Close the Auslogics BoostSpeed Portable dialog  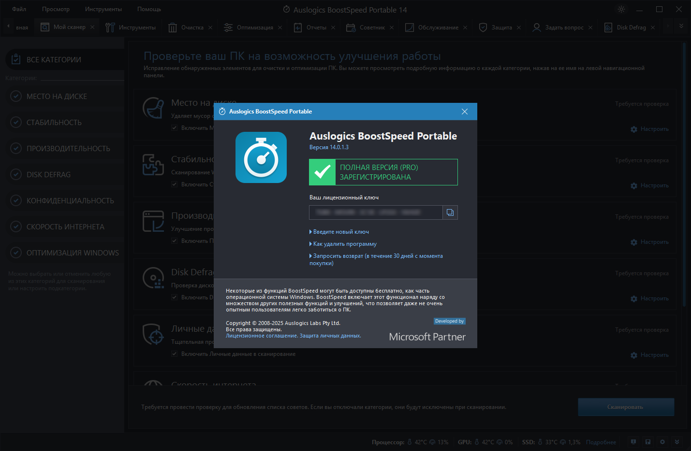click(465, 112)
